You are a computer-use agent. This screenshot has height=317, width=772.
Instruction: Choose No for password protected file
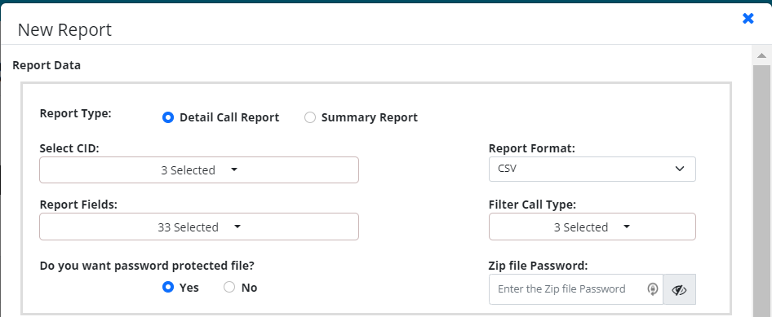coord(229,287)
